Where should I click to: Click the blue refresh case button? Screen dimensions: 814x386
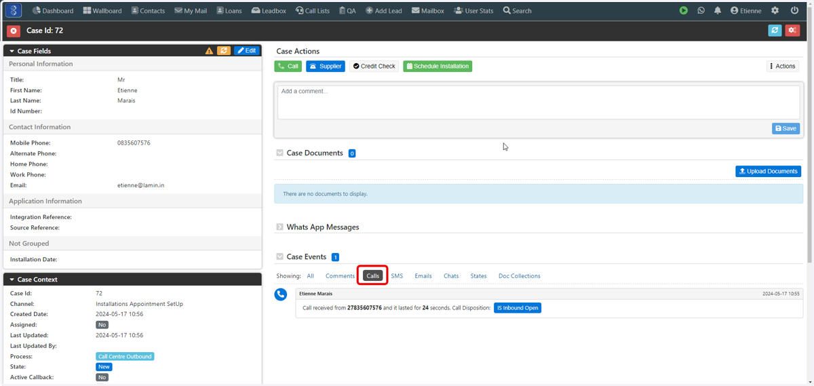pos(775,31)
